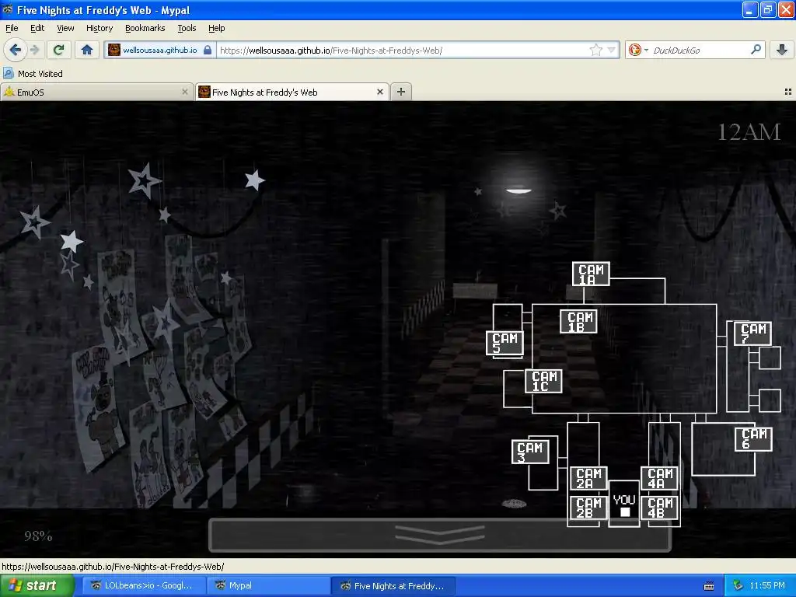Switch to CAM 1B on the map

[x=578, y=321]
